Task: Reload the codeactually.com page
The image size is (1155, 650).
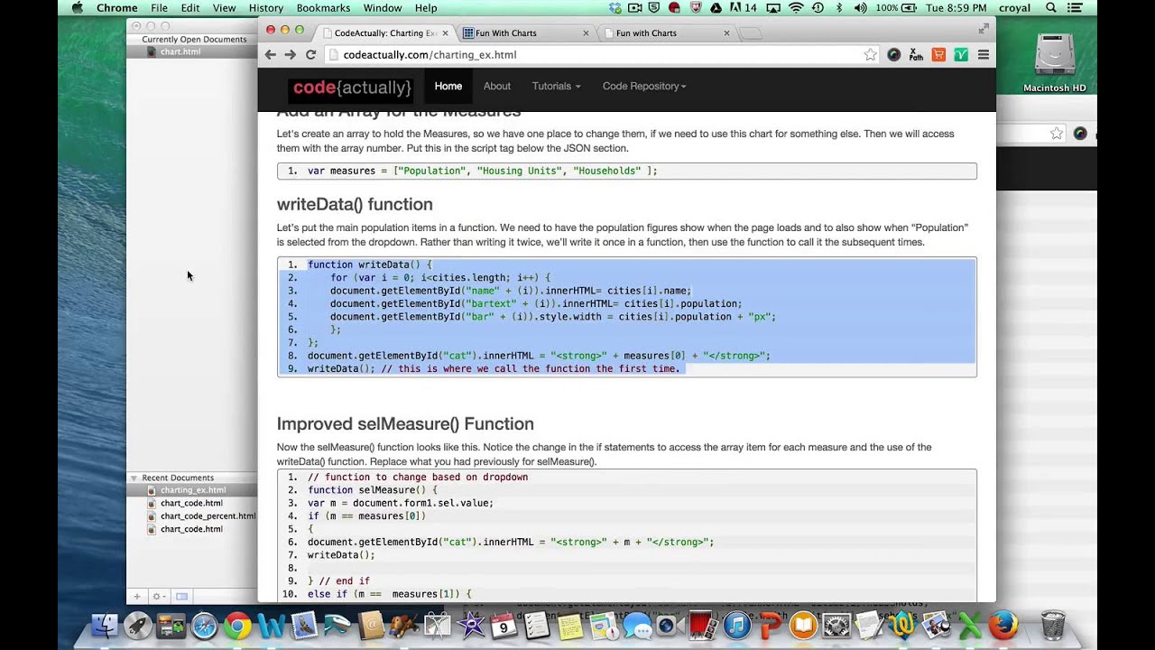Action: (310, 55)
